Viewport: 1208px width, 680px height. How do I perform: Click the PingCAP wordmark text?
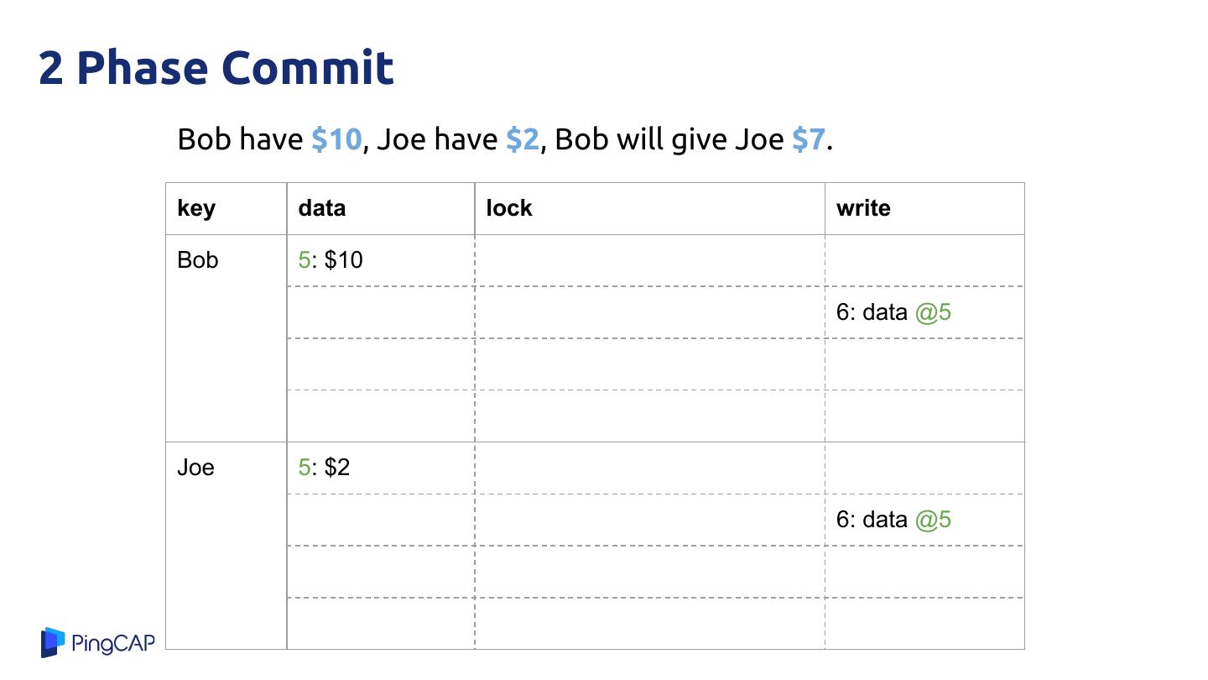click(114, 644)
